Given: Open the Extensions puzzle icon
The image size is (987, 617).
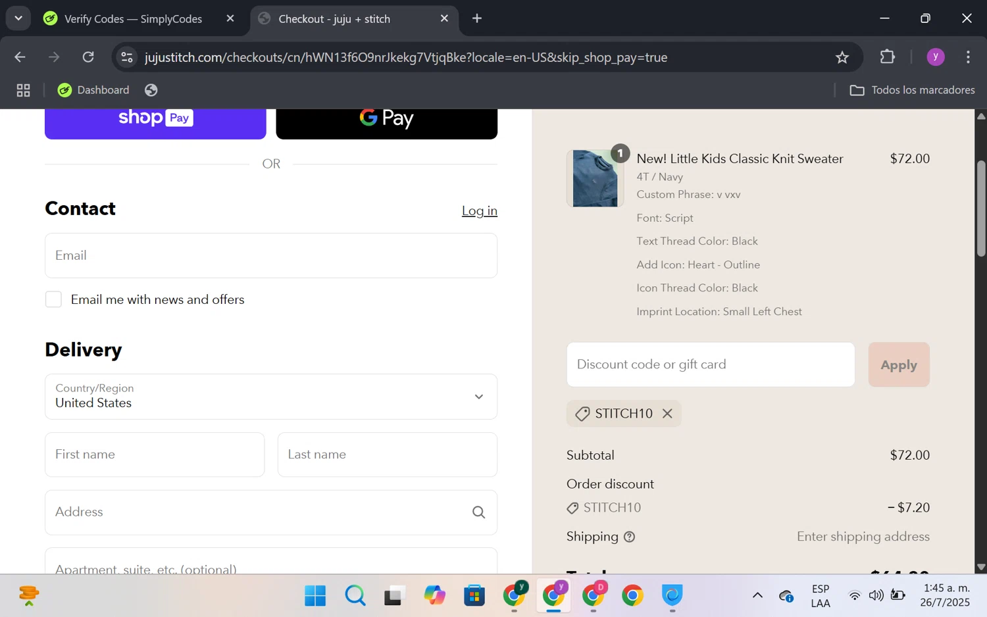Looking at the screenshot, I should pyautogui.click(x=888, y=57).
